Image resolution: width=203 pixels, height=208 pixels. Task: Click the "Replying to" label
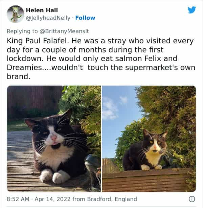23,31
